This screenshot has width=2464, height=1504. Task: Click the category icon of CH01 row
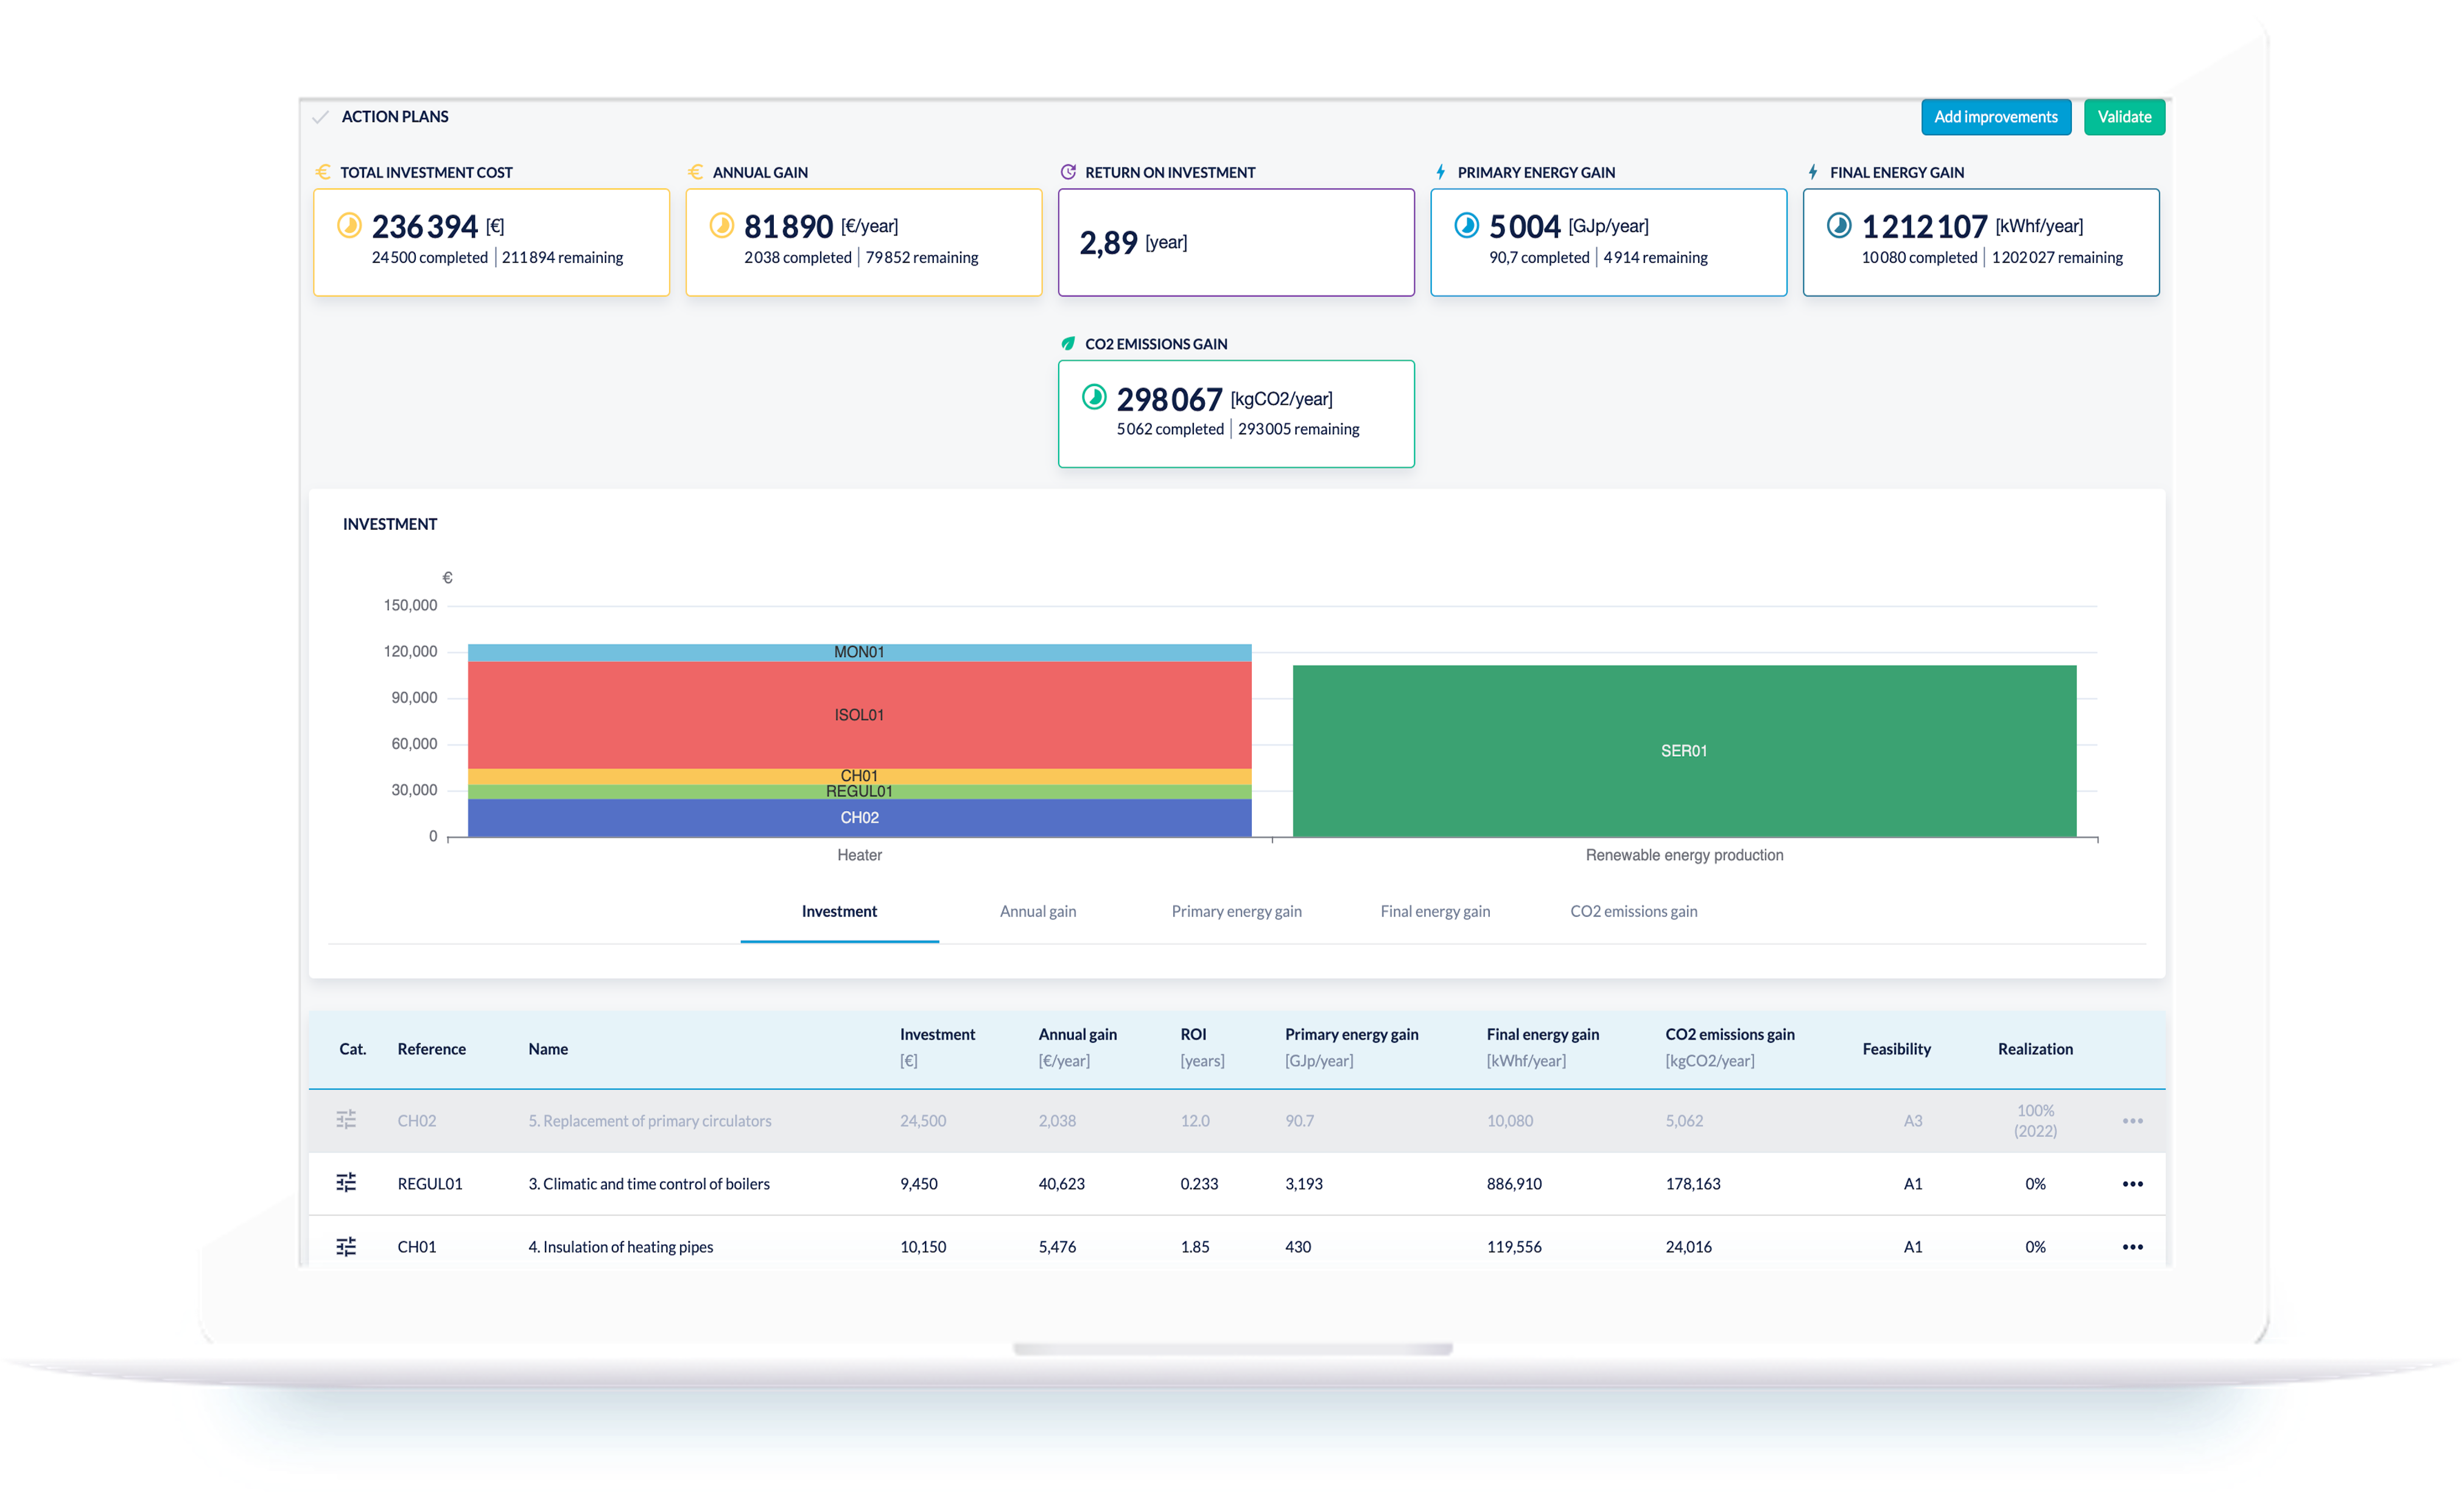[346, 1246]
